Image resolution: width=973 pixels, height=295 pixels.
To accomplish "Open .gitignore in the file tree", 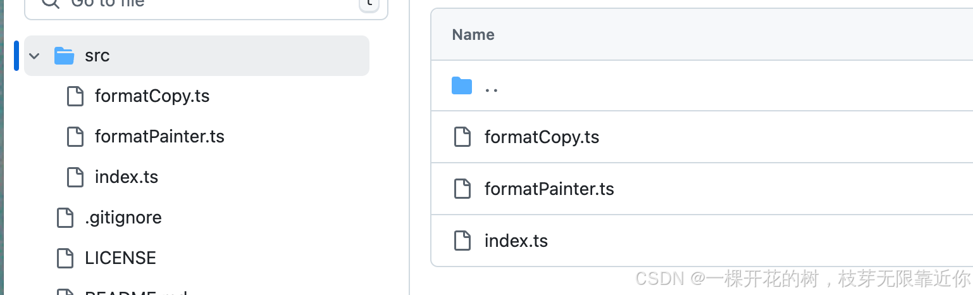I will [x=123, y=218].
